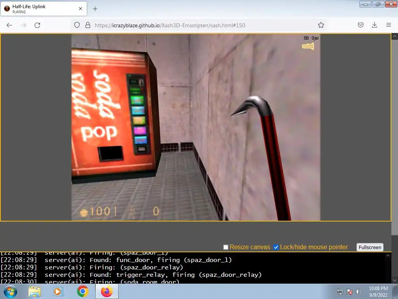Open File Explorer from the taskbar
Screen dimensions: 398x299
click(35, 292)
